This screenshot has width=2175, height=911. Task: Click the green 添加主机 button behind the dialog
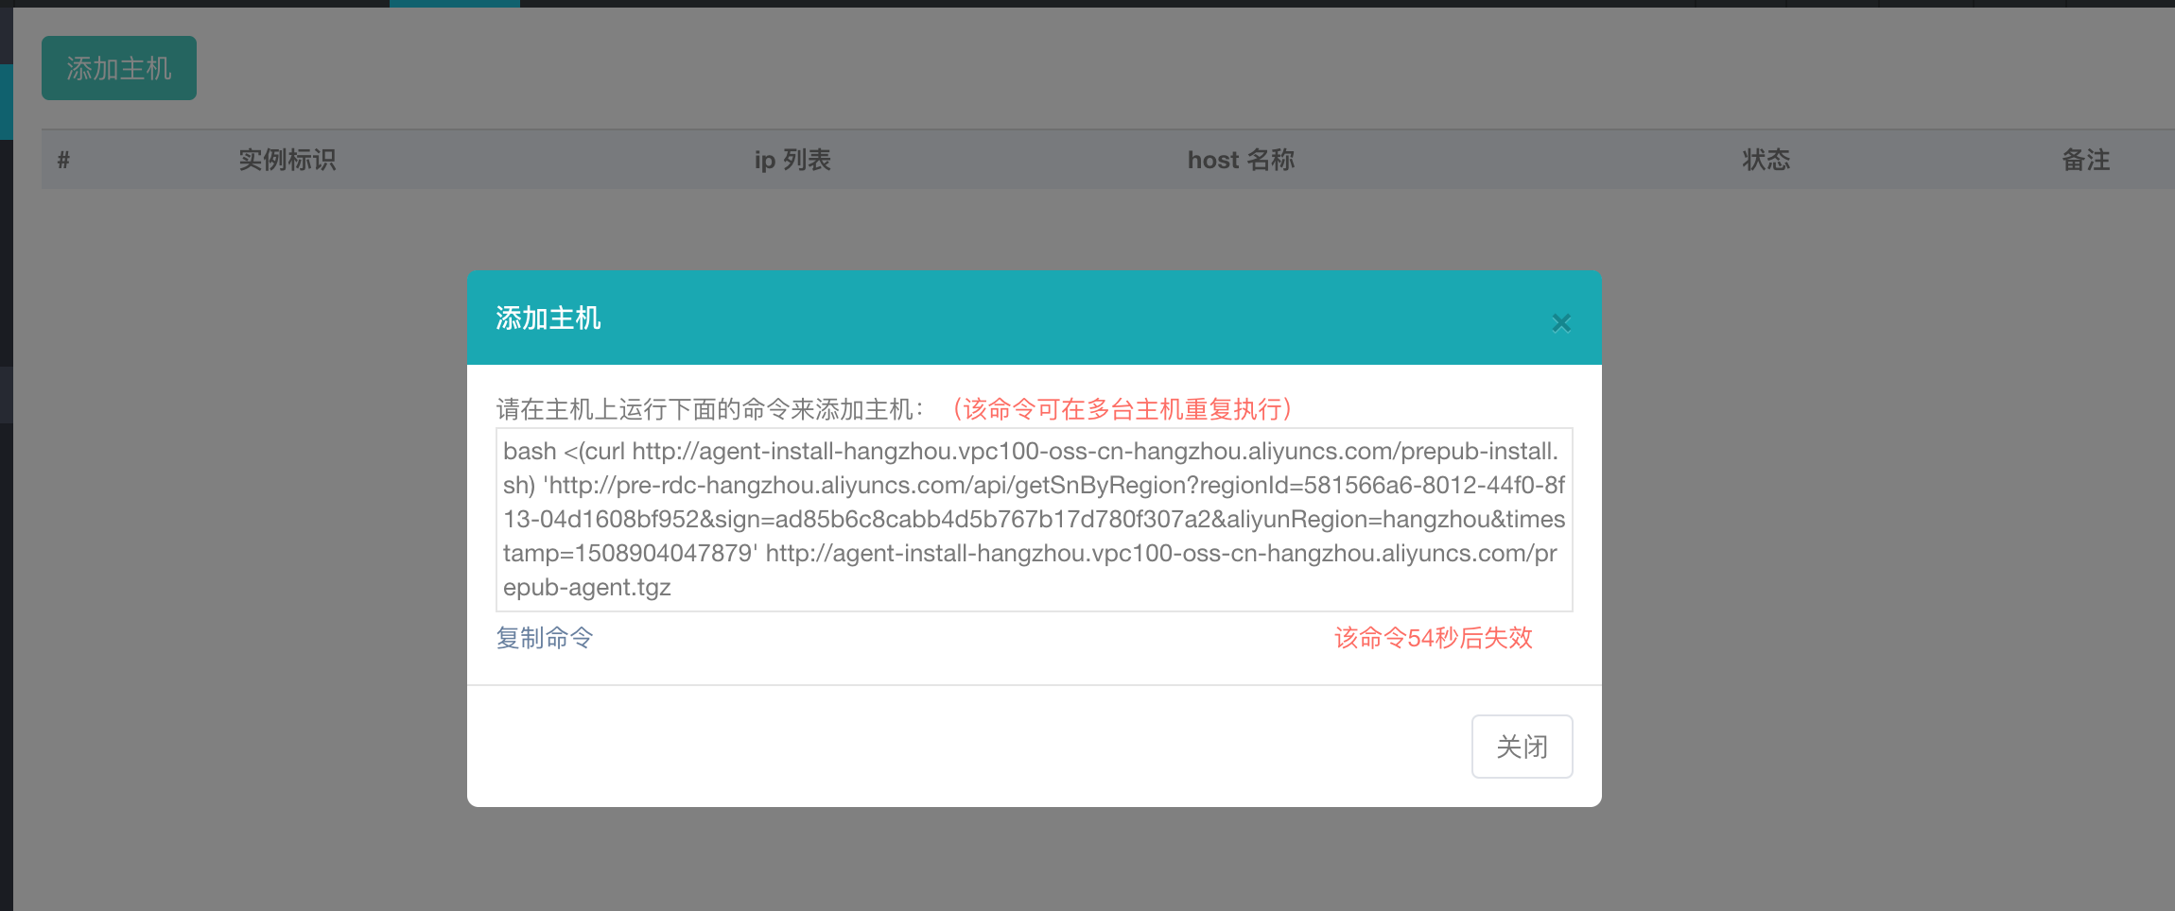[119, 68]
